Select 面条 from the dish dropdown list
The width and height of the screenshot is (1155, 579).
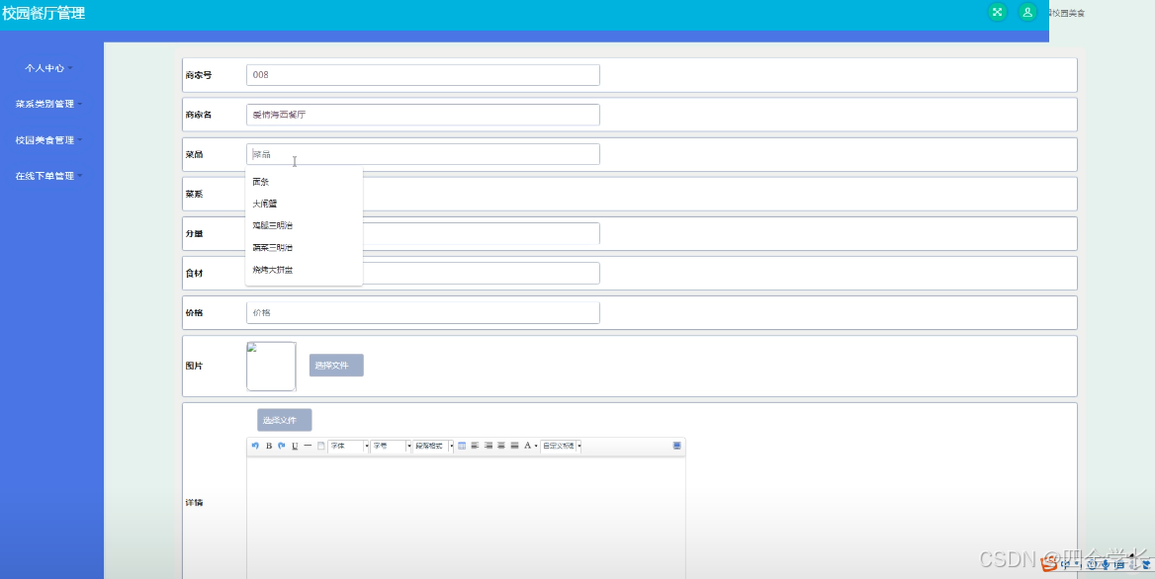304,182
